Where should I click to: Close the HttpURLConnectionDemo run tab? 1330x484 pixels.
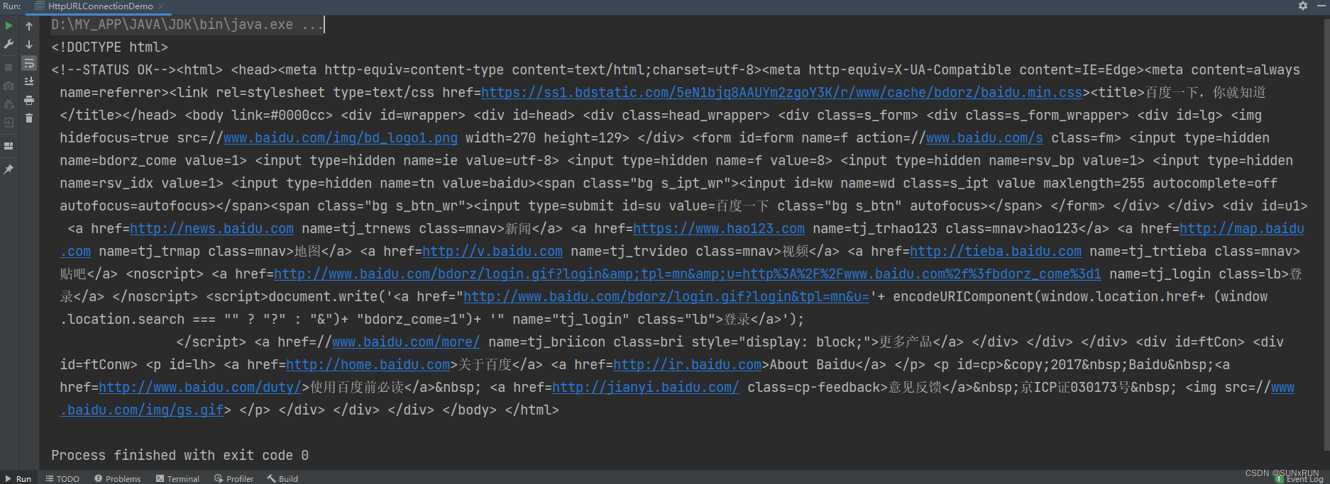point(161,6)
